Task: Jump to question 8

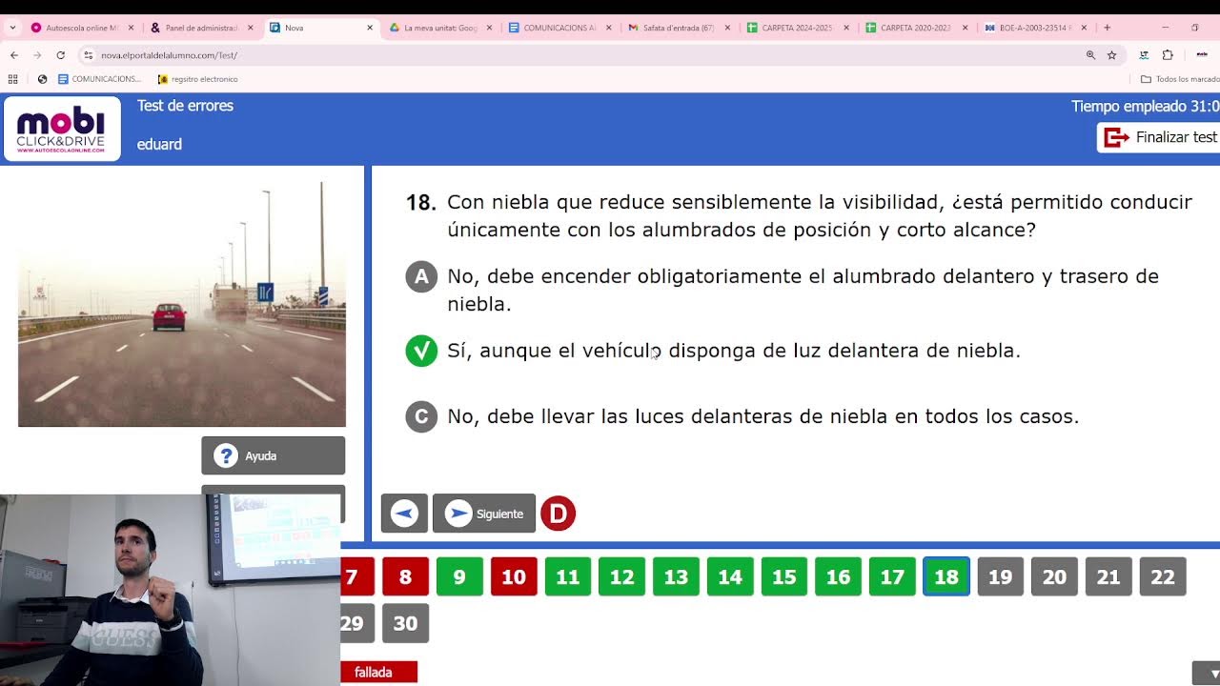Action: pos(405,576)
